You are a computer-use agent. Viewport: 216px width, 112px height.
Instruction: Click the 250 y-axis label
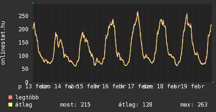pos(24,16)
